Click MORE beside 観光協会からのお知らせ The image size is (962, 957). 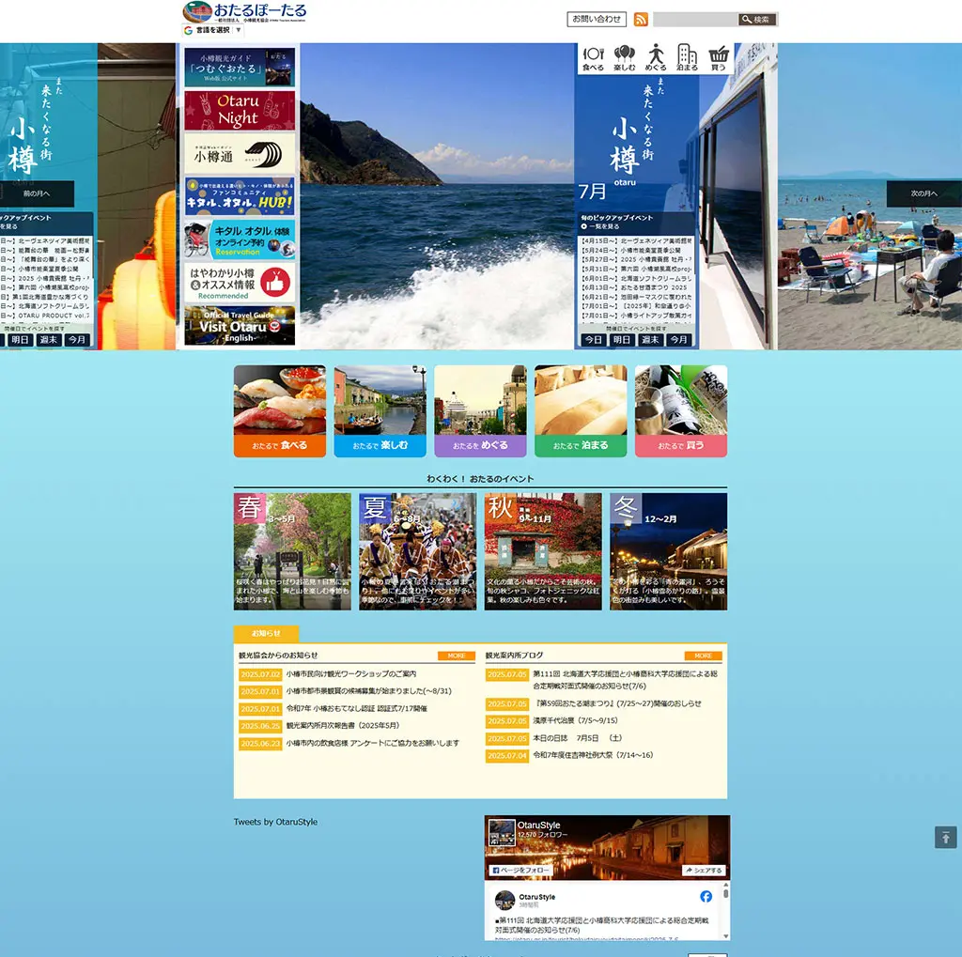click(x=456, y=656)
